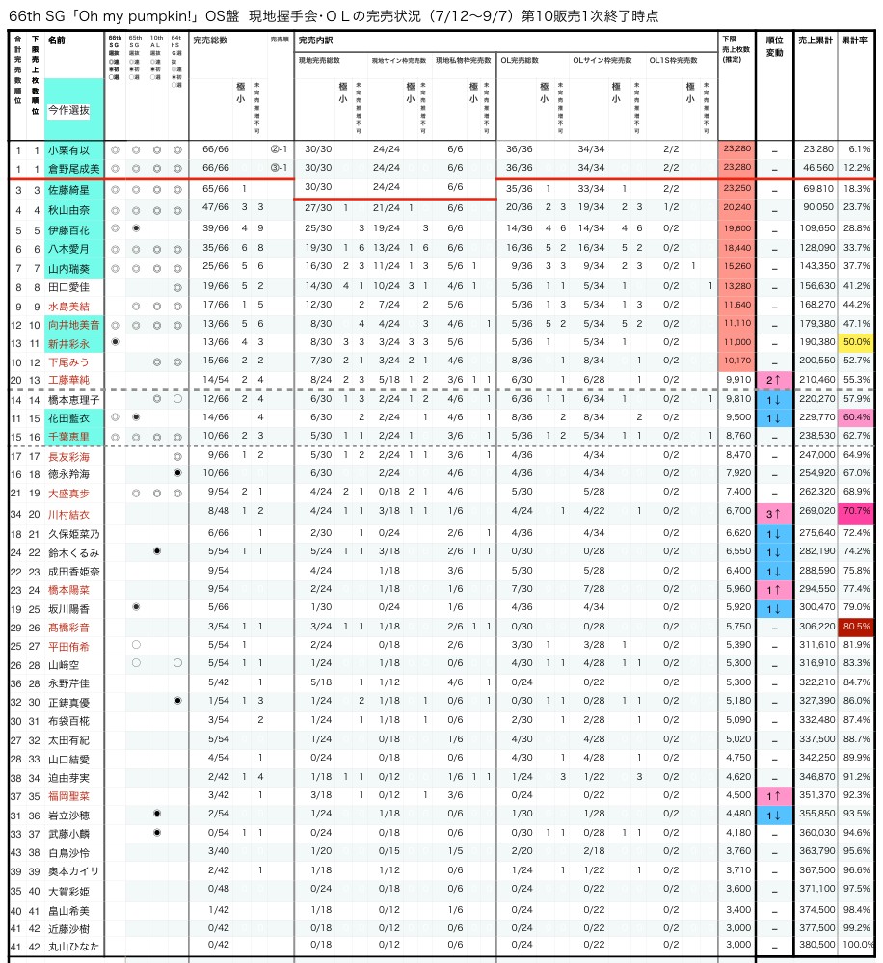Click the pink 3↑ indicator in 川村結衣's row
The image size is (883, 963).
774,513
